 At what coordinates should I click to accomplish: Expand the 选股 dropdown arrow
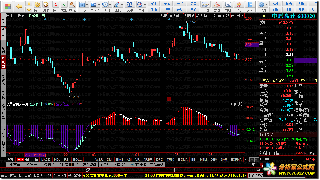tap(145, 5)
